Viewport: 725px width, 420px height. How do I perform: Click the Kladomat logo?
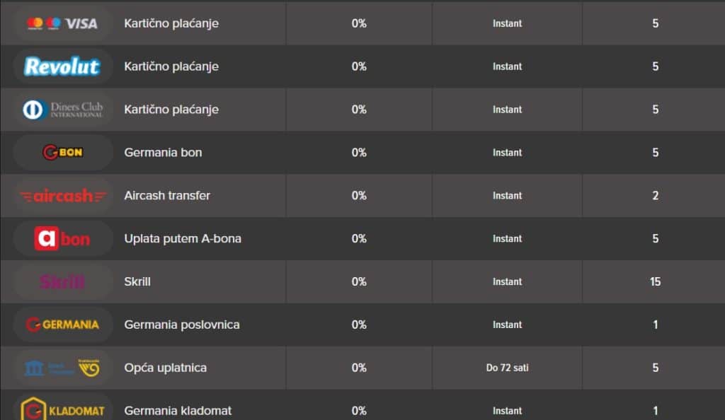coord(62,409)
